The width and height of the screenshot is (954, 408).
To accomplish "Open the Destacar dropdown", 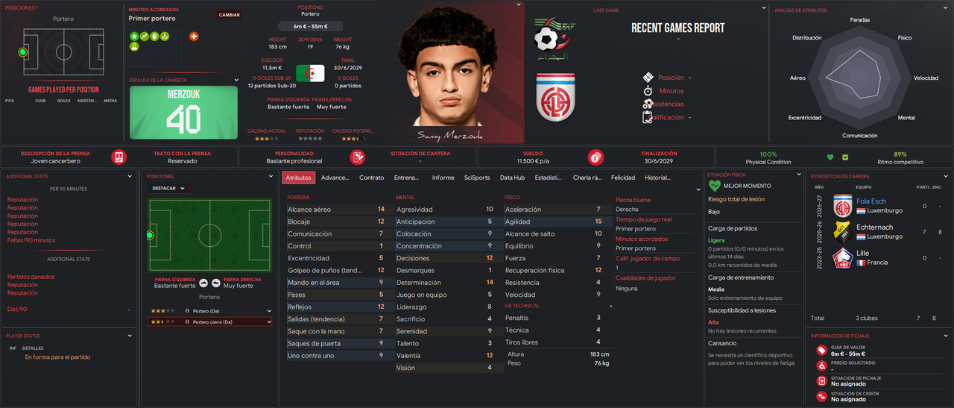I will click(x=169, y=189).
